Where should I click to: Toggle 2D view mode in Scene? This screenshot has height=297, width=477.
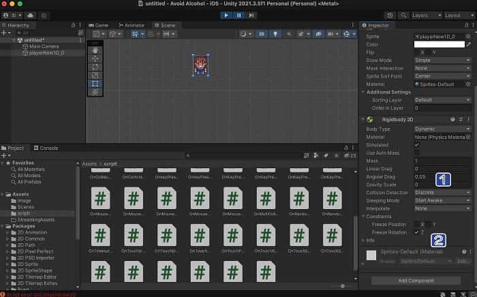(x=261, y=34)
